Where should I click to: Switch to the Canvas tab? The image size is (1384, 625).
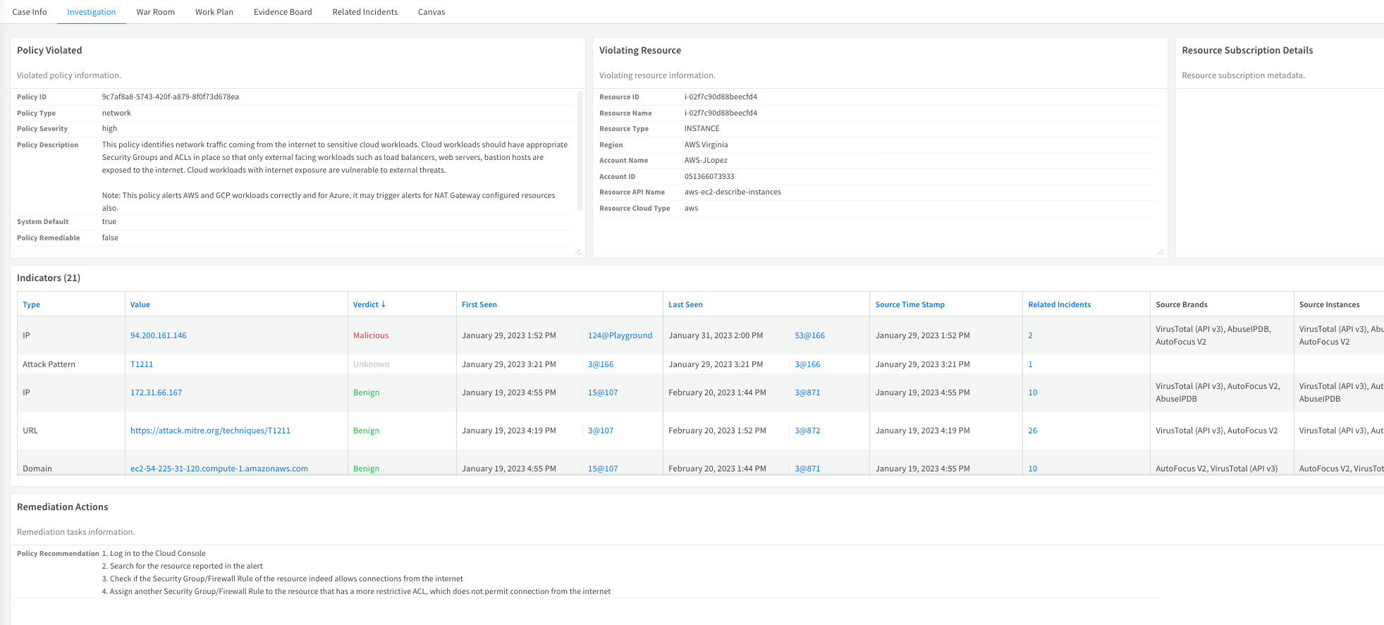431,12
